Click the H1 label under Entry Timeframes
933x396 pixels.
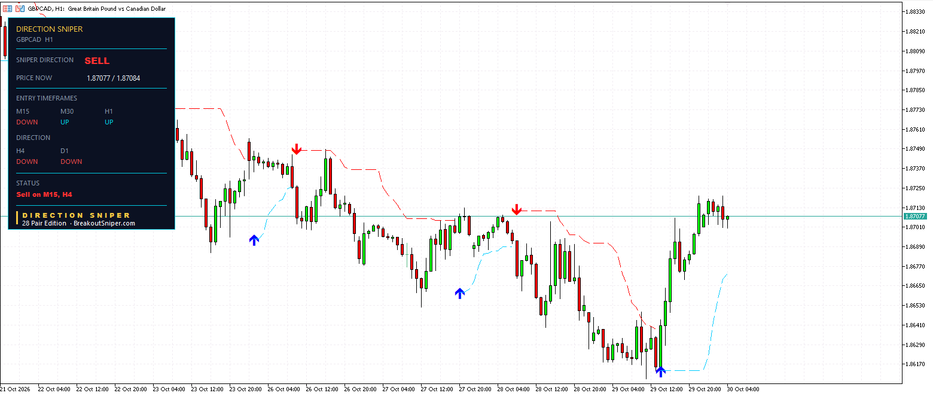coord(109,111)
